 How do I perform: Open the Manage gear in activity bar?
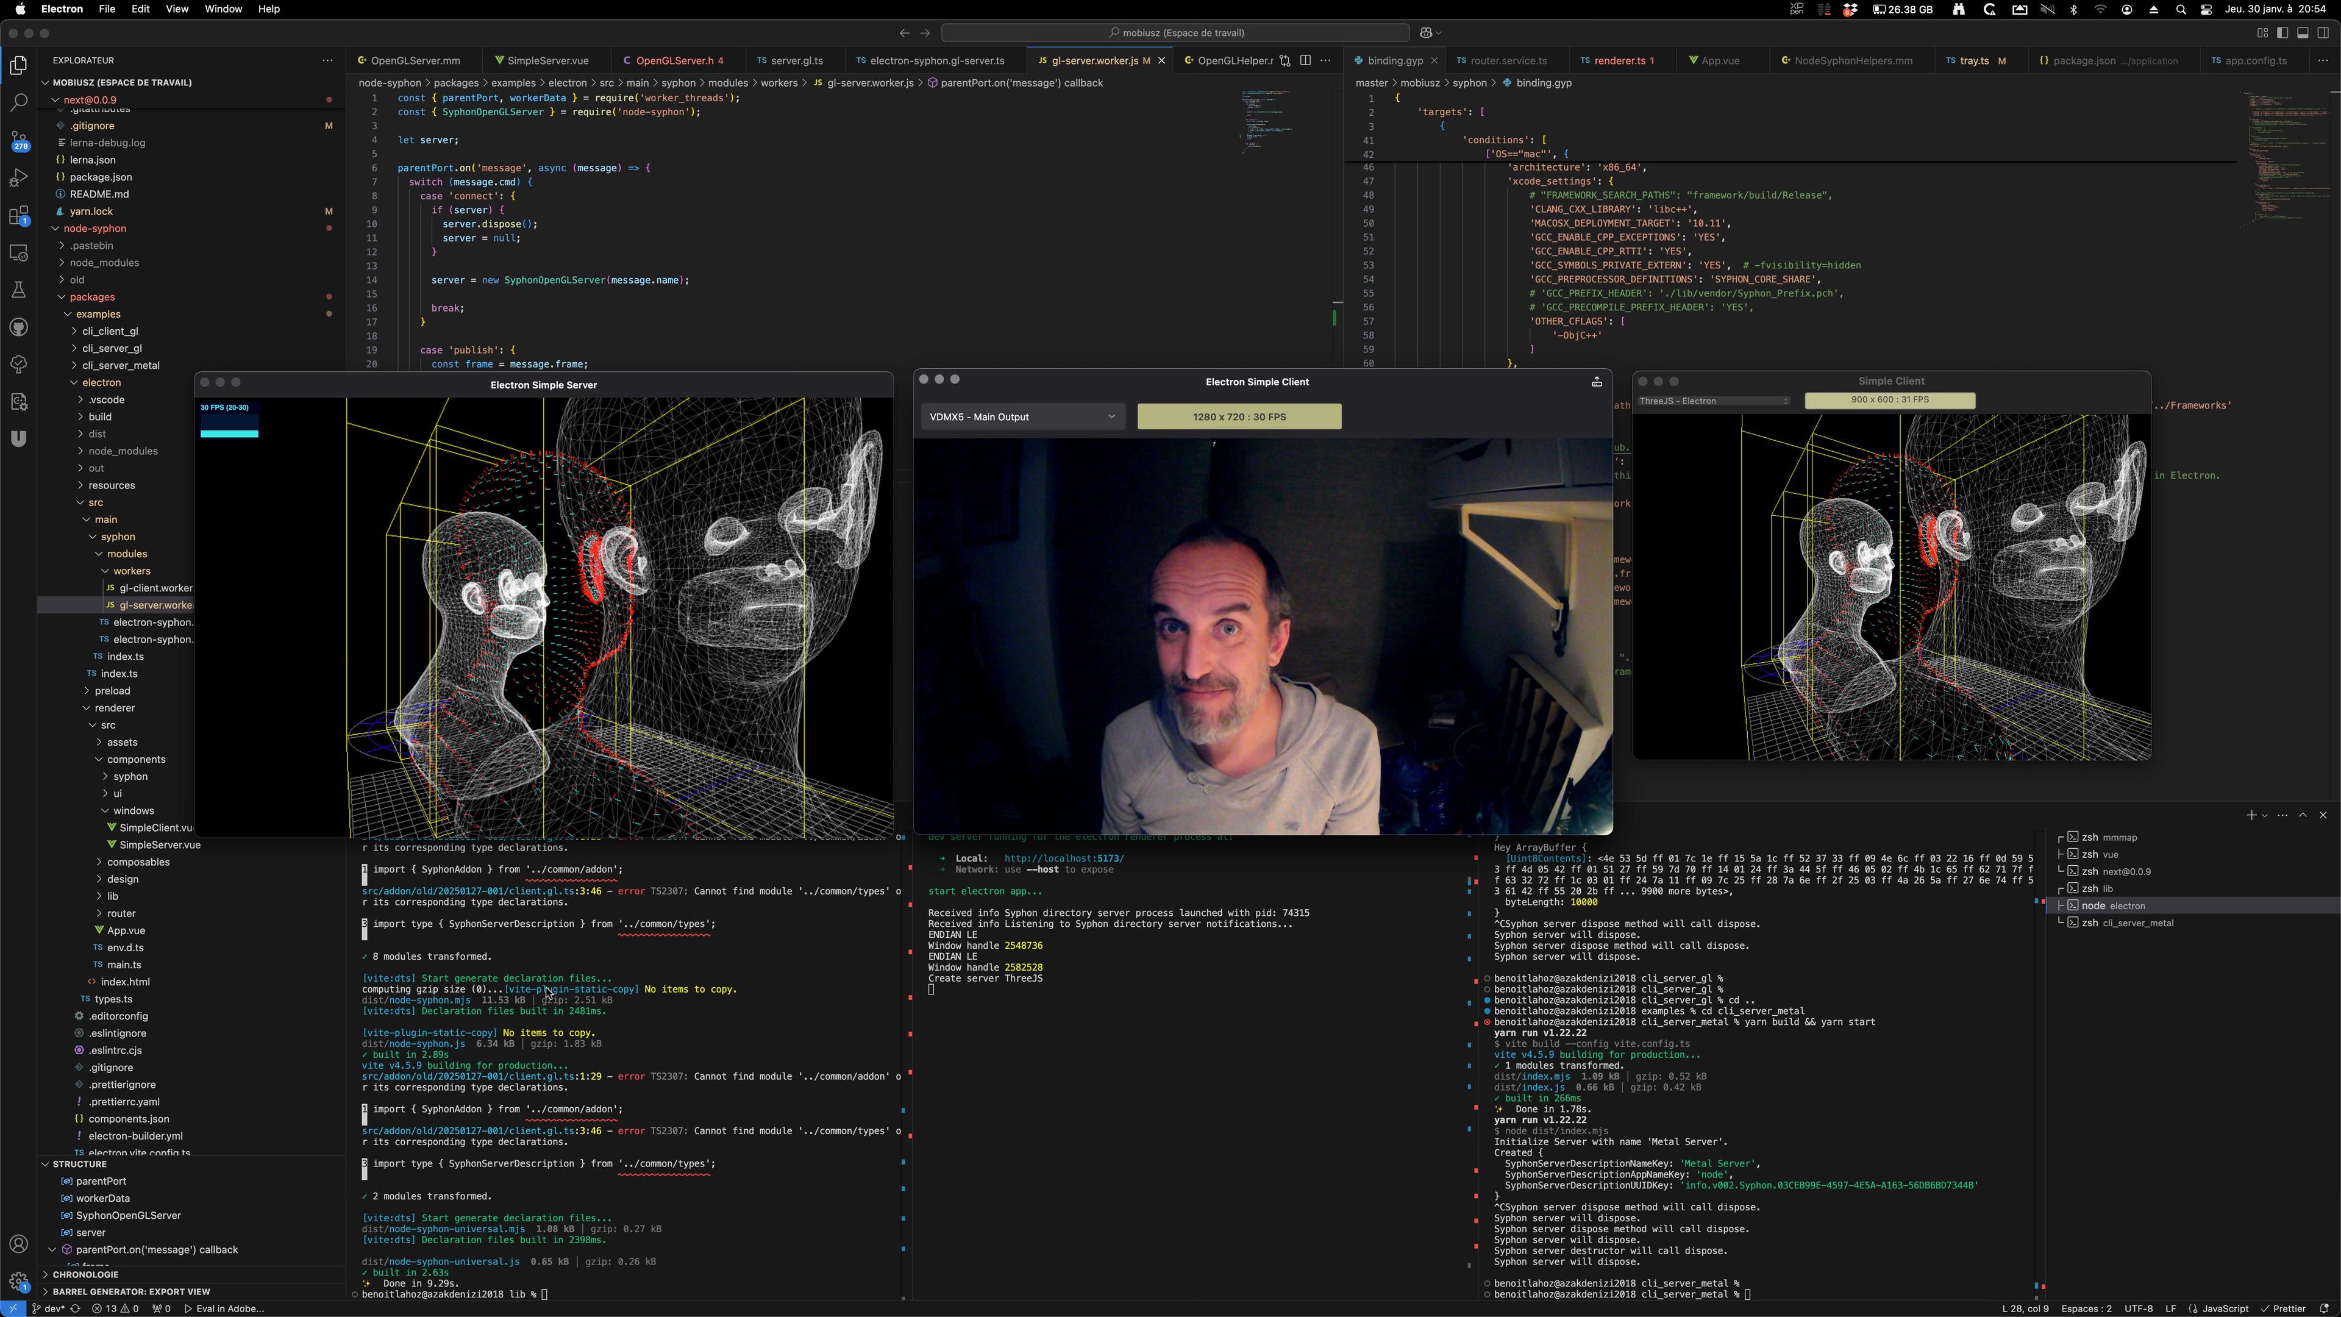[18, 1282]
